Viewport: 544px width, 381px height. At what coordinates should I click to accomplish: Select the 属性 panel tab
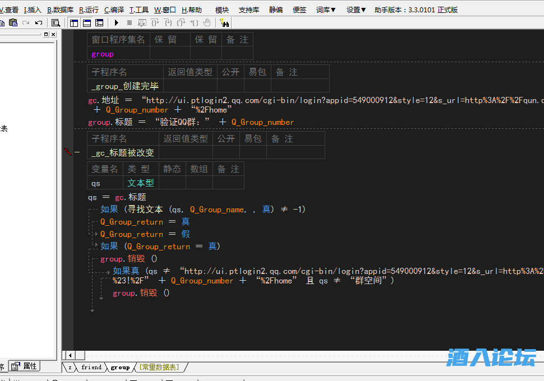click(x=25, y=366)
